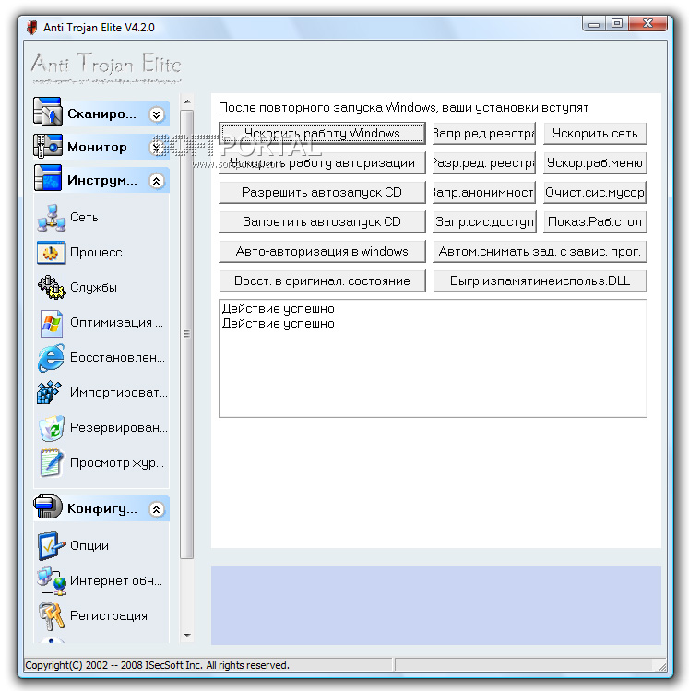
Task: Click Запр.сис.доступ button
Action: click(484, 222)
